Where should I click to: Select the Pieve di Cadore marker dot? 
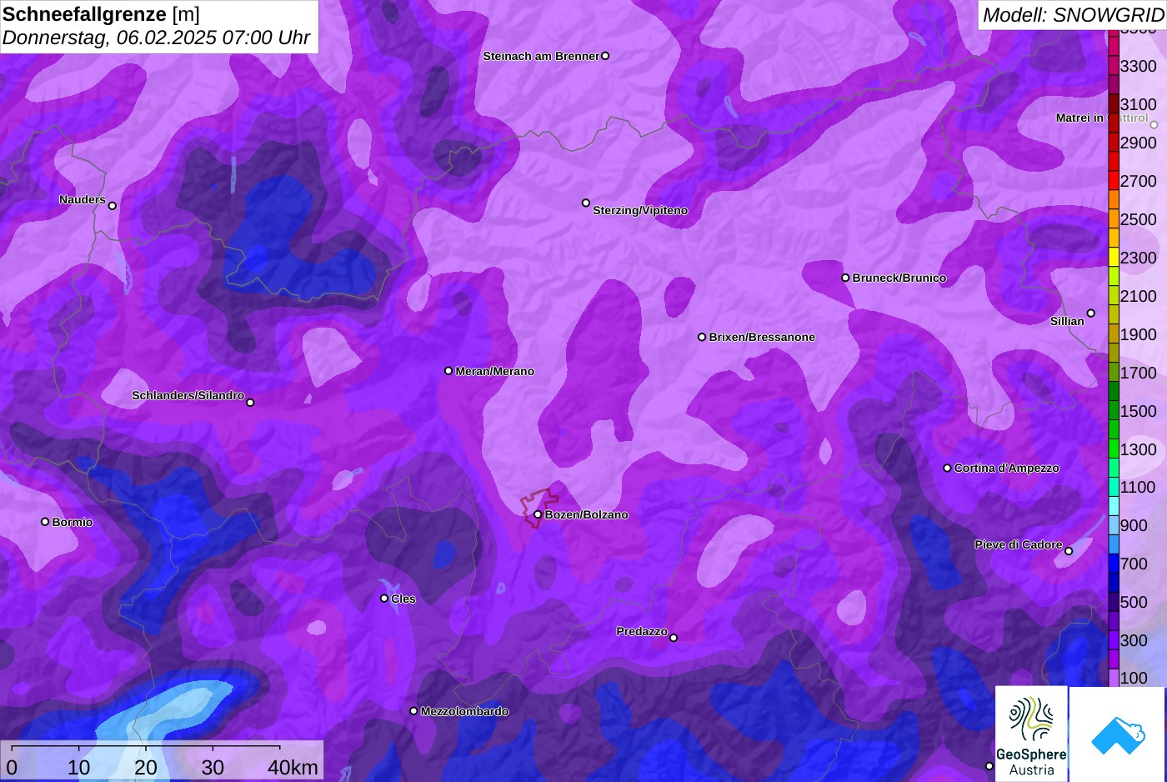[x=1069, y=551]
